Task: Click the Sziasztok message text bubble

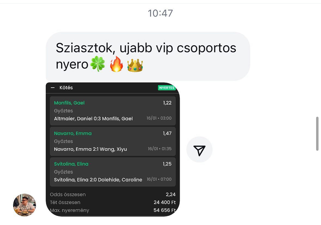Action: coord(148,56)
